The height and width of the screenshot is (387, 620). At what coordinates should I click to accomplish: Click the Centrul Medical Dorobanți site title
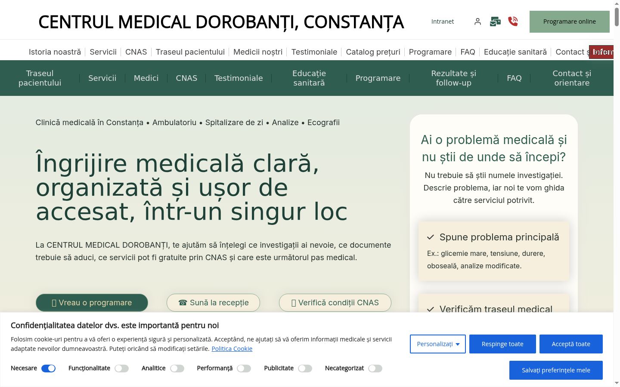(x=221, y=22)
